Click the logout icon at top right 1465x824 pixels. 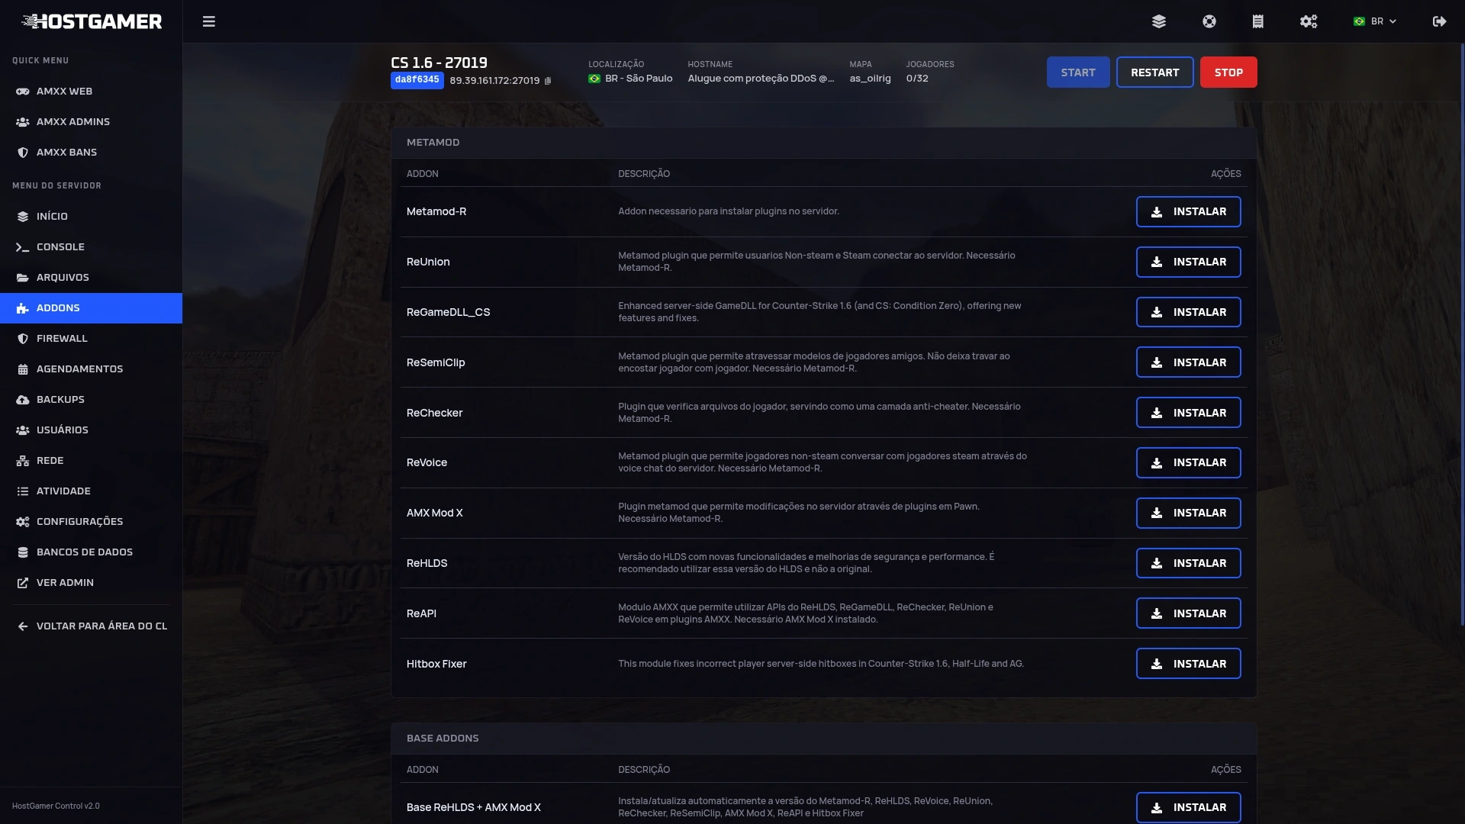(1439, 21)
